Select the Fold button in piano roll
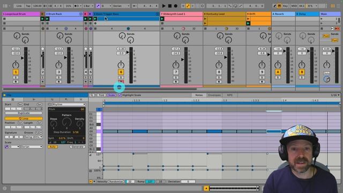 pos(101,95)
